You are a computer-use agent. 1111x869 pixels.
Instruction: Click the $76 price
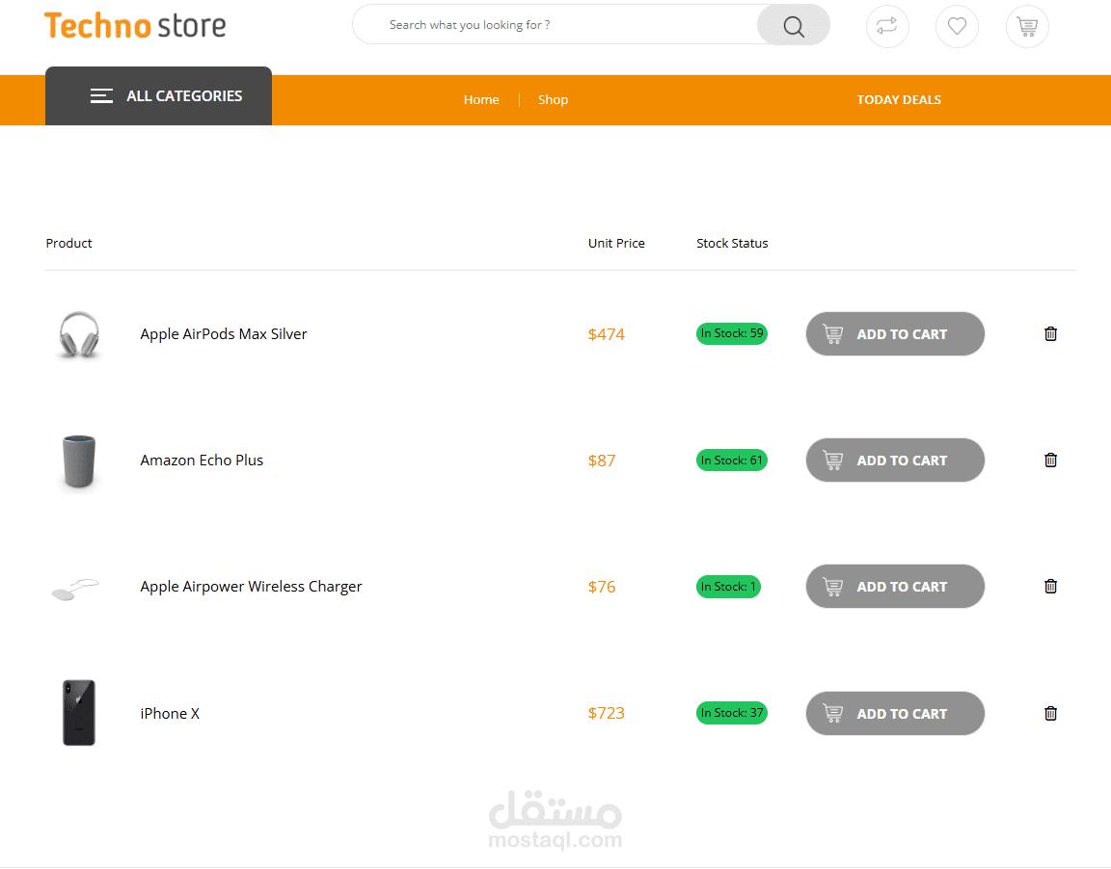[x=602, y=587]
